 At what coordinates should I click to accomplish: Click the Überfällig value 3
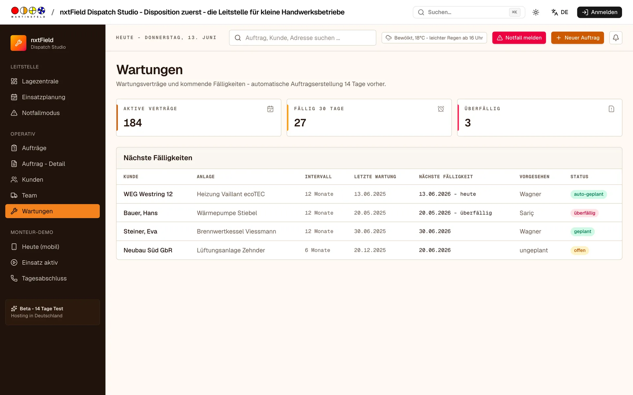[x=467, y=123]
